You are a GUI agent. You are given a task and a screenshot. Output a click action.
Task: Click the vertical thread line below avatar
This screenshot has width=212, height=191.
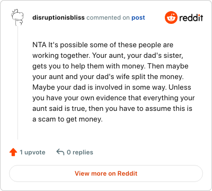point(17,83)
